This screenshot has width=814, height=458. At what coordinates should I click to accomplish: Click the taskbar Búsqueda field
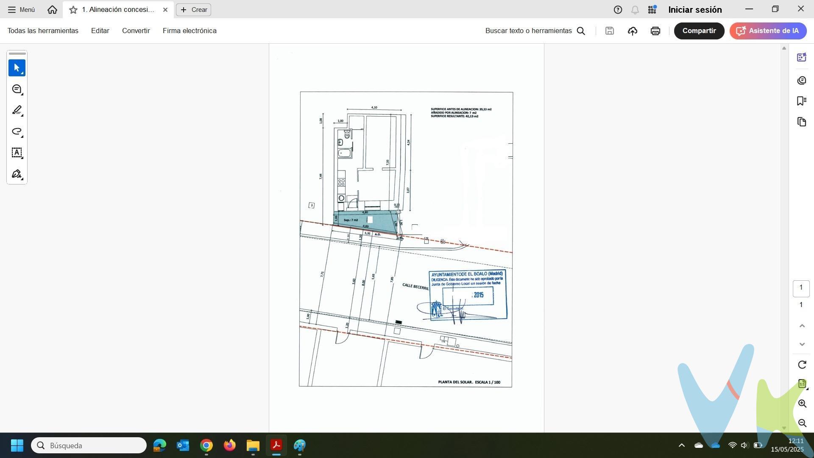point(89,445)
